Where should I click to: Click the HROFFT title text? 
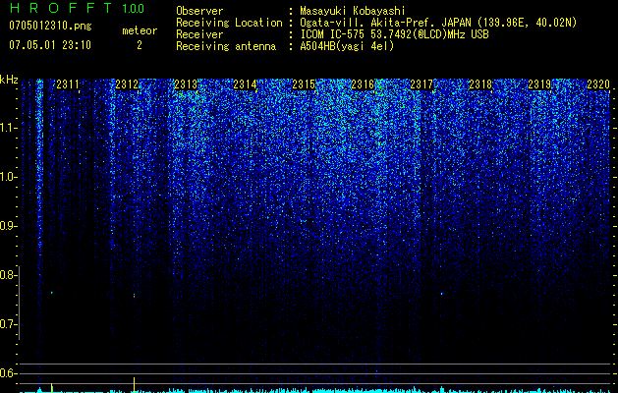tap(61, 8)
